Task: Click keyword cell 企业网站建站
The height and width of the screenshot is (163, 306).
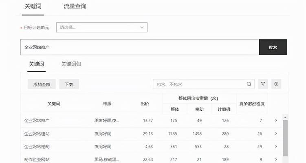Action: click(37, 134)
